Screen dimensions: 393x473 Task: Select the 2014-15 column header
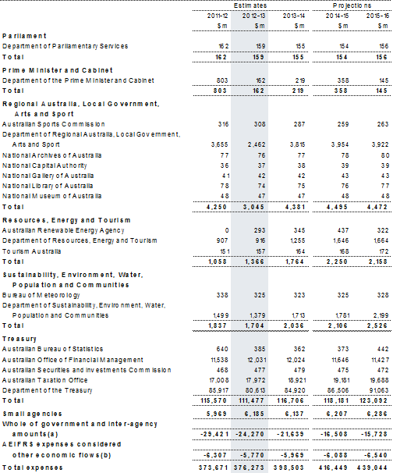coord(337,16)
